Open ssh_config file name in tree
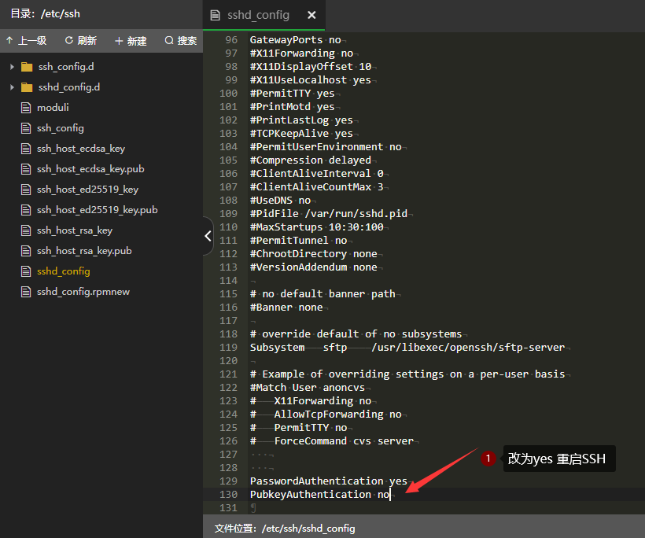The width and height of the screenshot is (645, 538). coord(61,128)
